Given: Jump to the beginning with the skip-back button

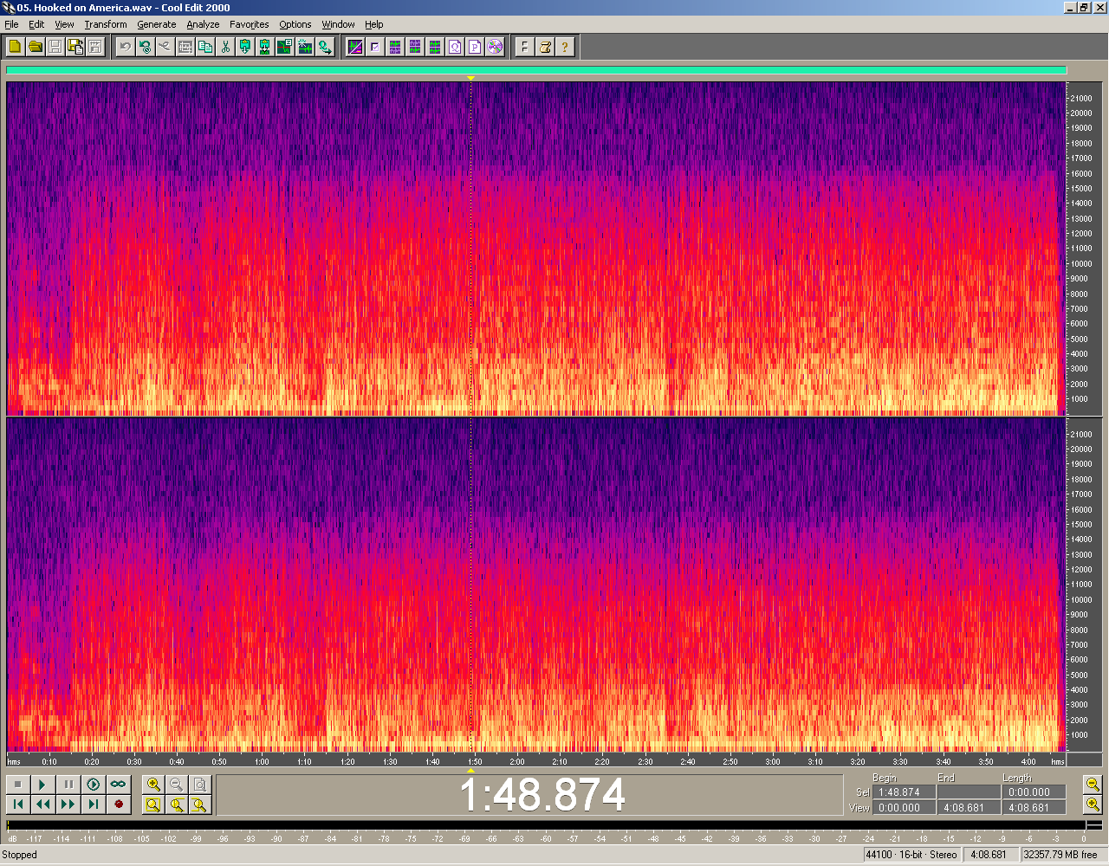Looking at the screenshot, I should [x=17, y=805].
